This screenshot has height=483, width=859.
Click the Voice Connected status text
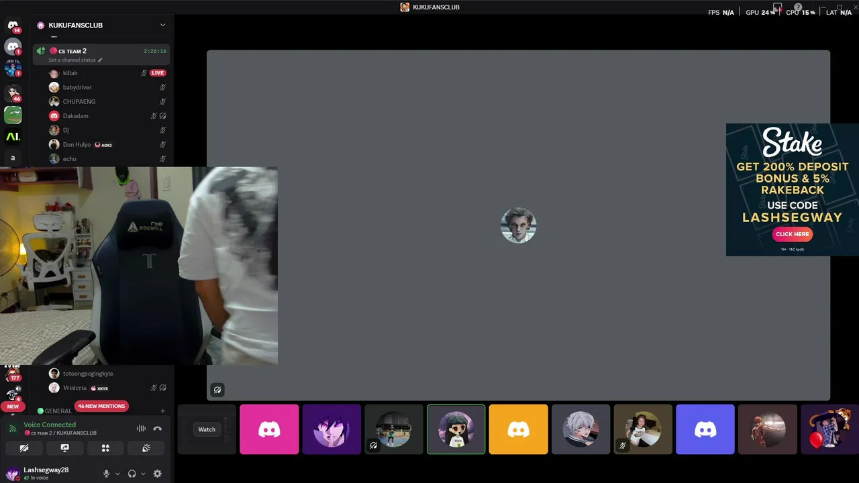[x=50, y=425]
